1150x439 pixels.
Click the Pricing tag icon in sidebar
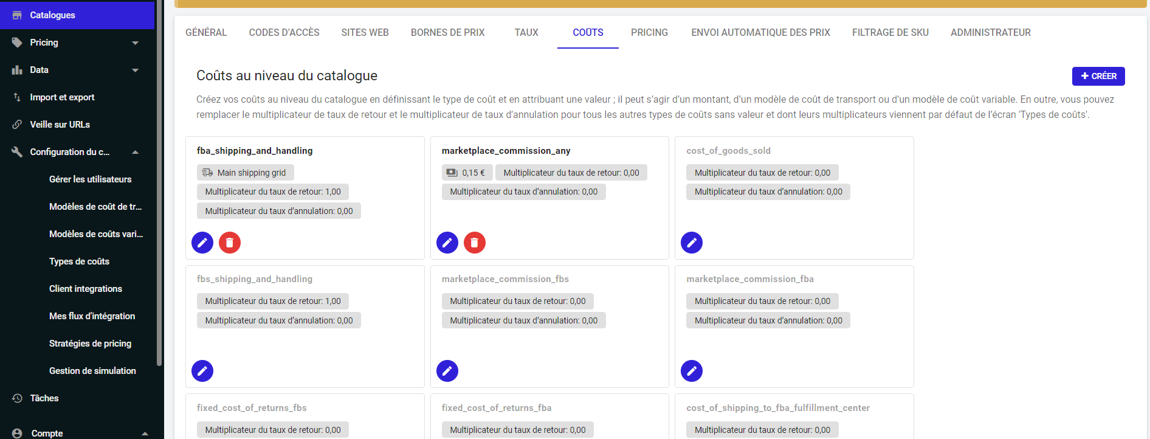pos(17,43)
